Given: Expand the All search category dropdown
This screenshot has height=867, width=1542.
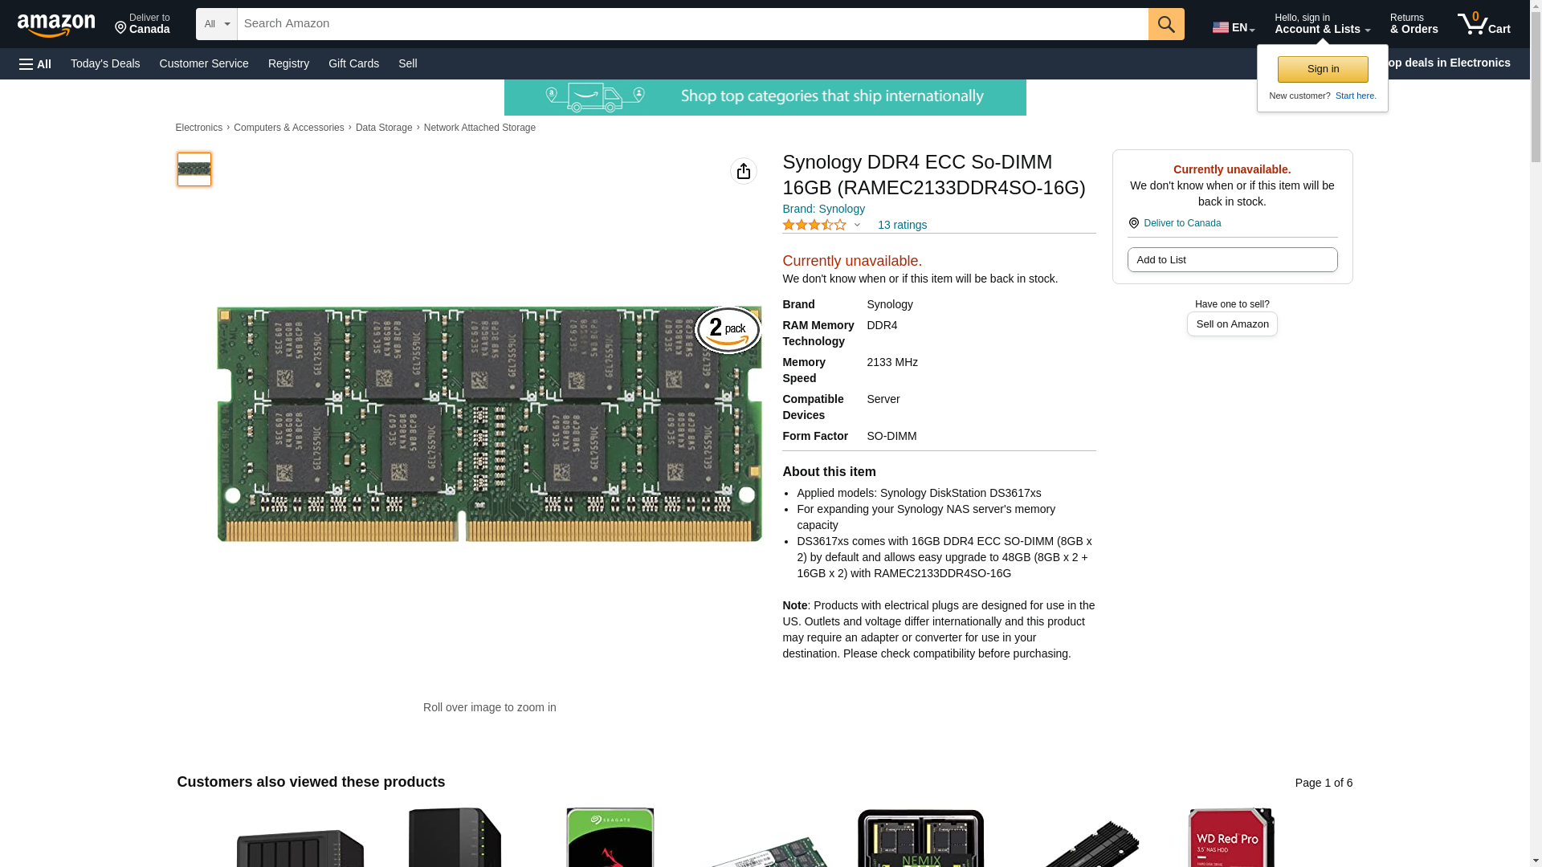Looking at the screenshot, I should [216, 24].
